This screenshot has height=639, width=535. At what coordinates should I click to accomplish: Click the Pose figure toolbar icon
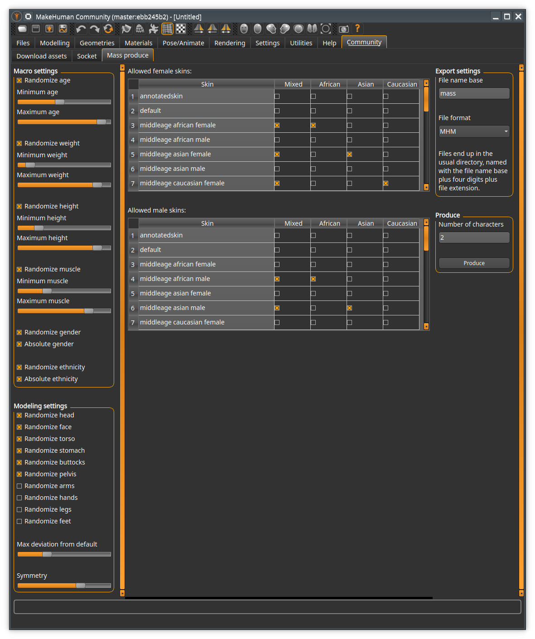point(154,29)
